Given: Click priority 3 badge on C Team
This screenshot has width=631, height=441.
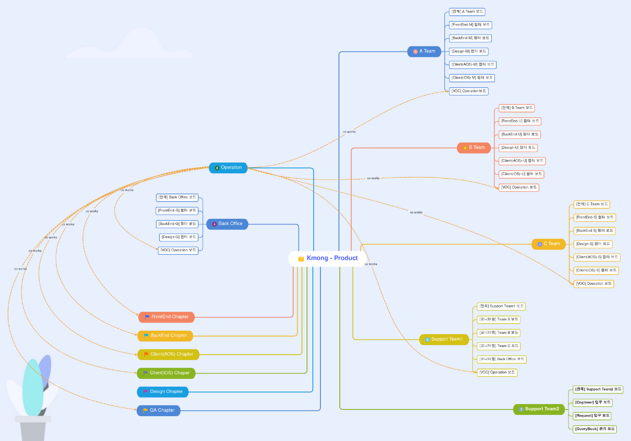Looking at the screenshot, I should pyautogui.click(x=540, y=244).
